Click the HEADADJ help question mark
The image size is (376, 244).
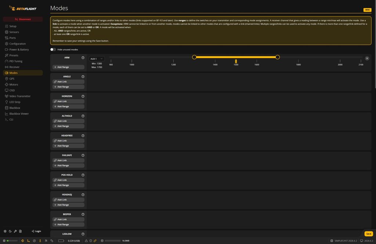[x=83, y=195]
